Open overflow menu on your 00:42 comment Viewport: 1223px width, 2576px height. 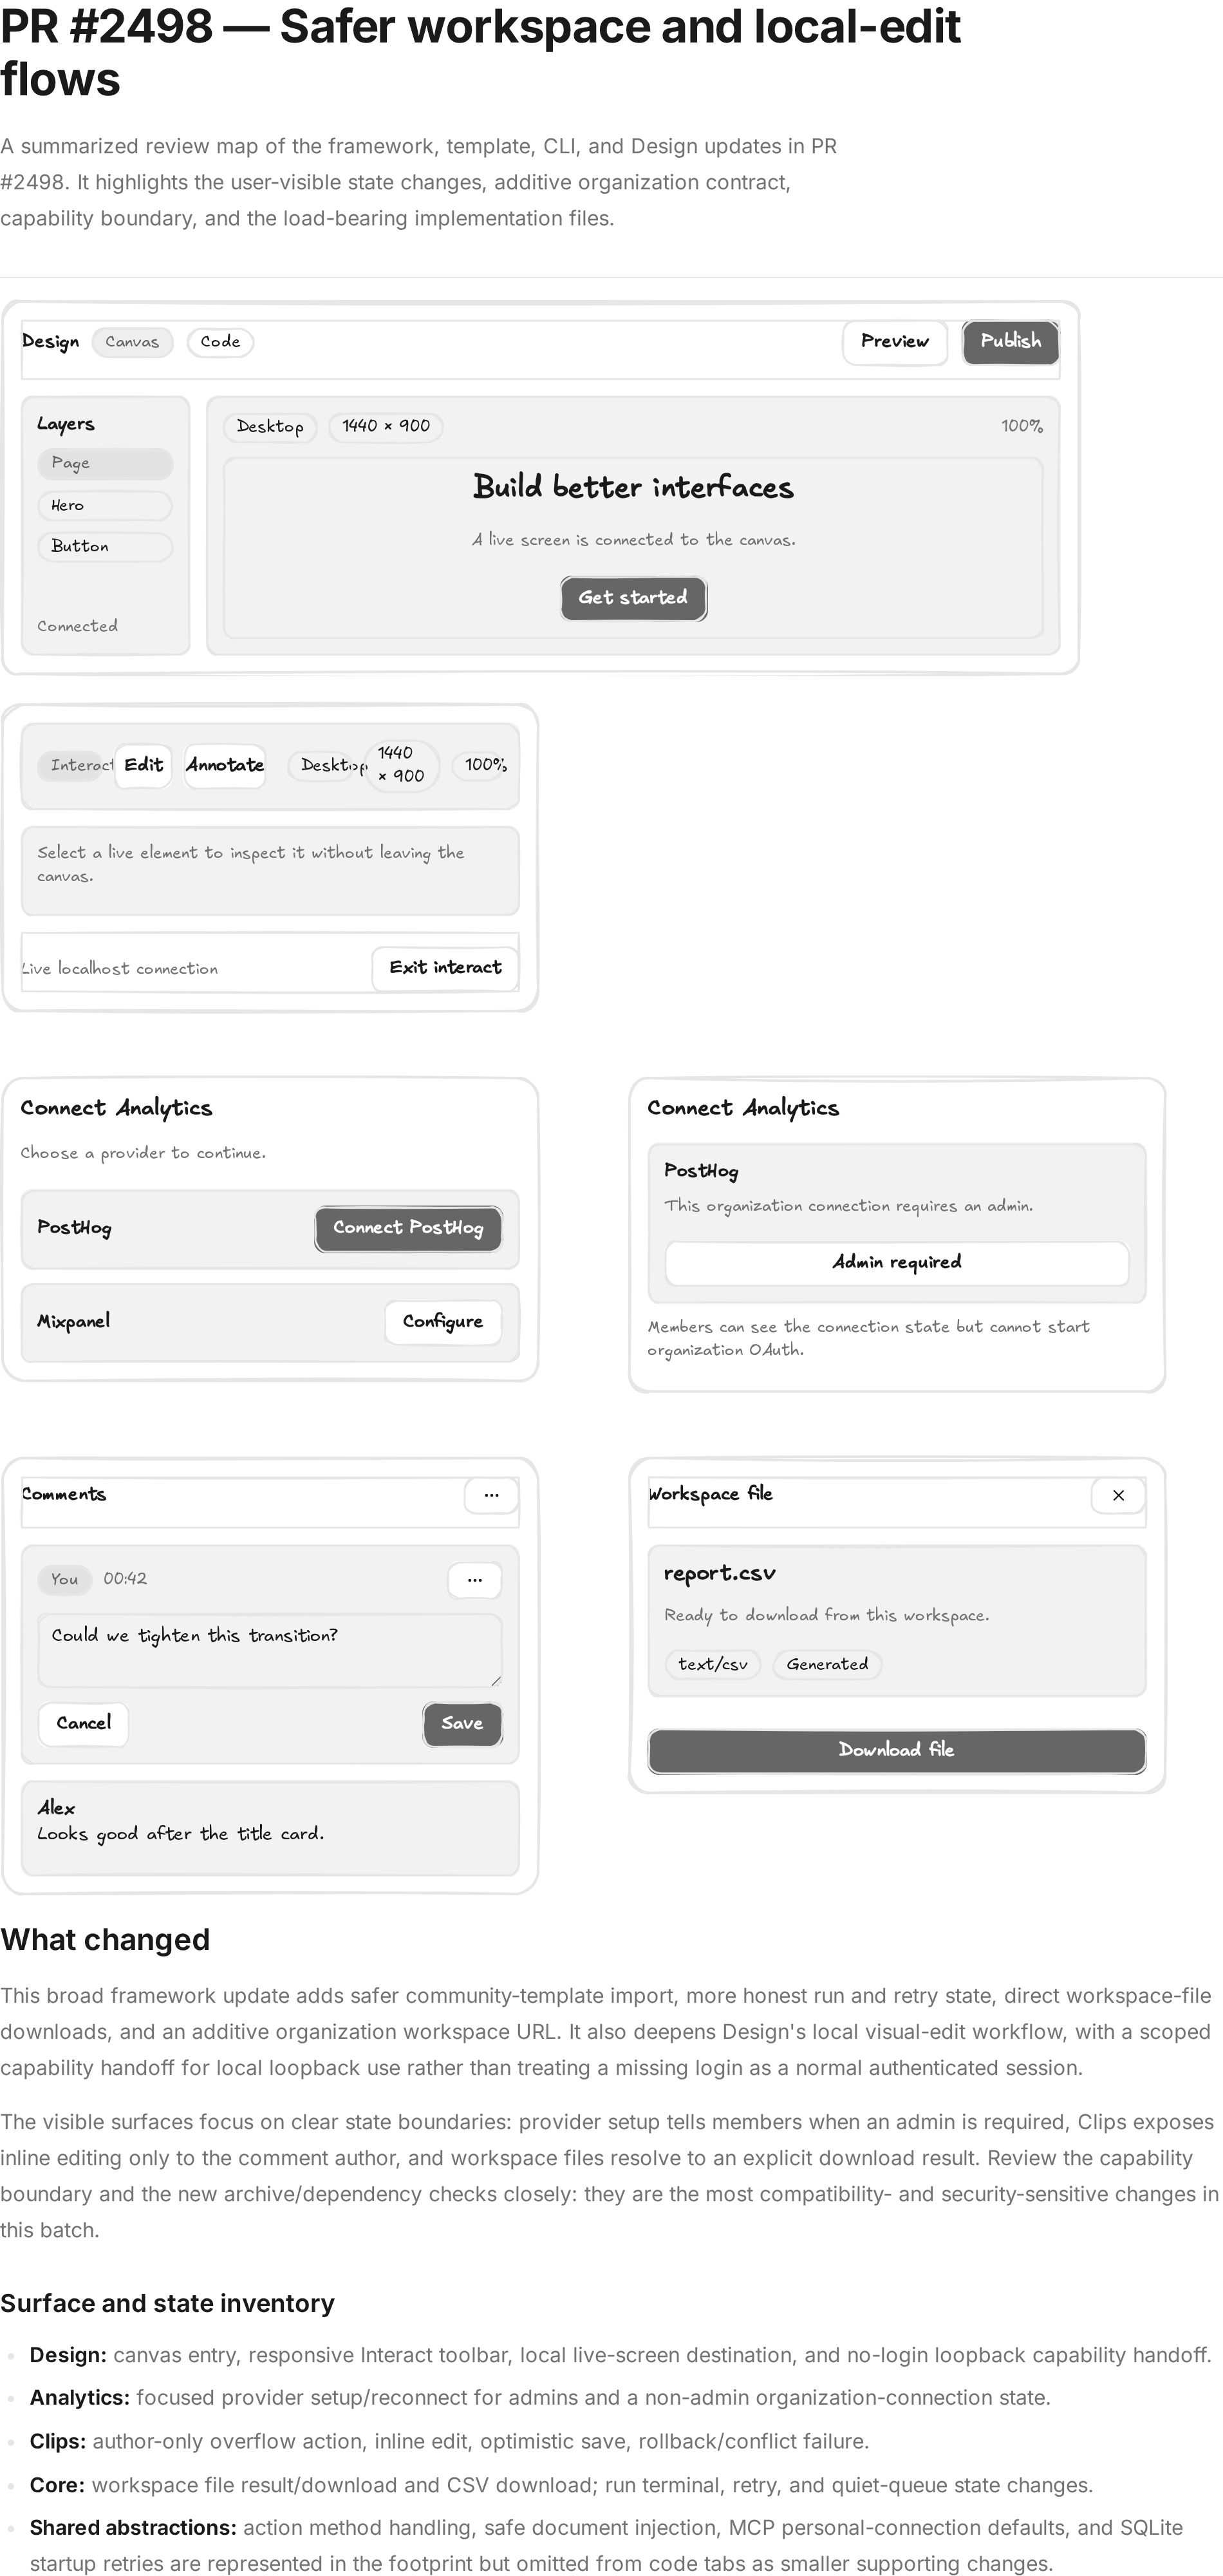474,1580
